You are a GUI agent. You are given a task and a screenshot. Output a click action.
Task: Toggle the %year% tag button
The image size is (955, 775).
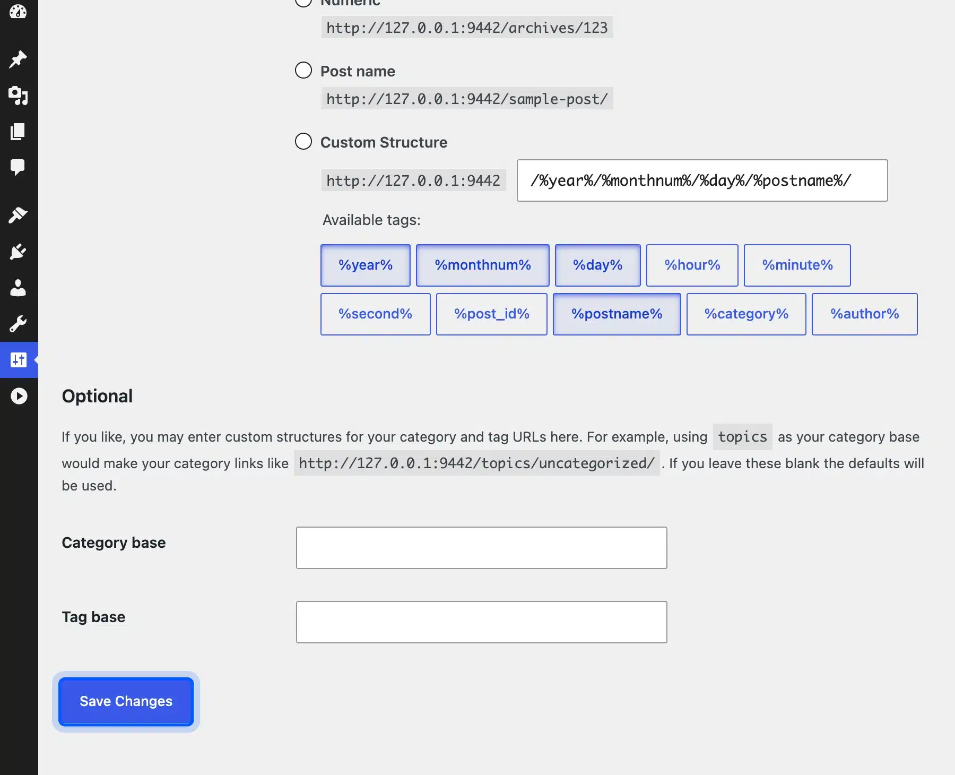pyautogui.click(x=366, y=265)
